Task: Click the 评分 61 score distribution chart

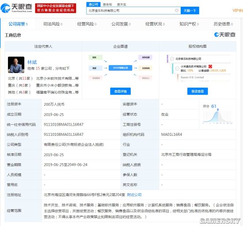Action: (x=217, y=114)
